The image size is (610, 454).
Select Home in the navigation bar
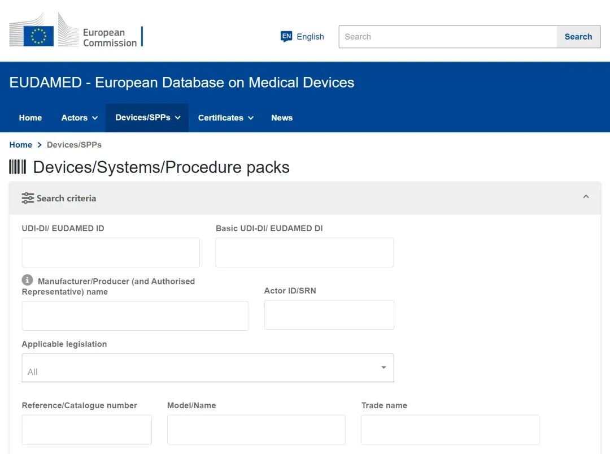(30, 118)
